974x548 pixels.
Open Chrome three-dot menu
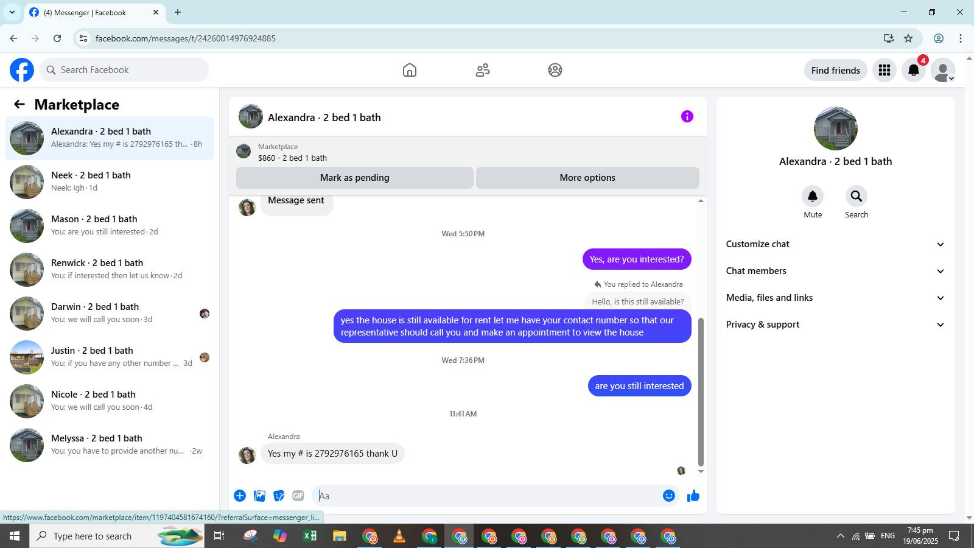tap(961, 38)
